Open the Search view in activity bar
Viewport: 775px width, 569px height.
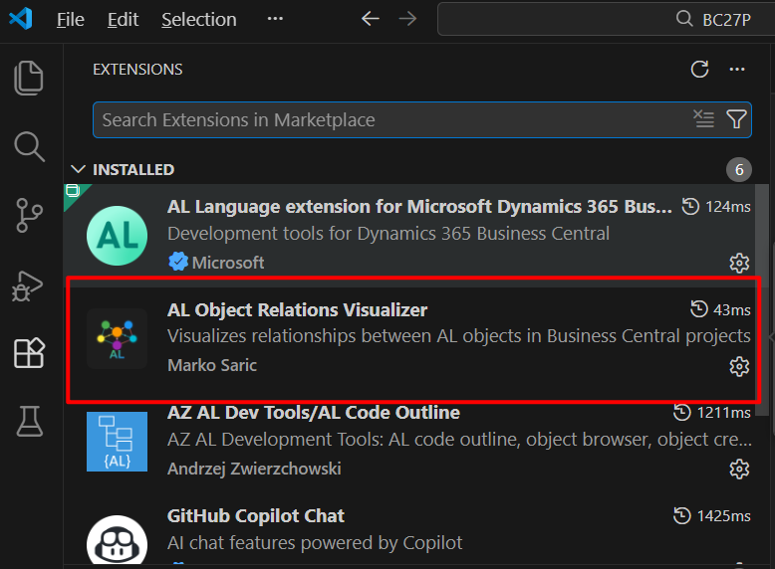click(30, 146)
